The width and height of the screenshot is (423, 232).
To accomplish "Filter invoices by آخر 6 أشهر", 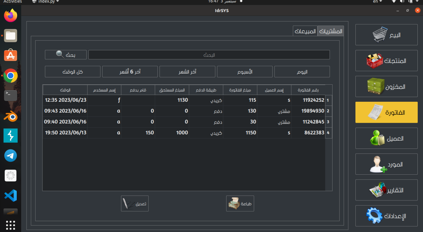I will [130, 72].
